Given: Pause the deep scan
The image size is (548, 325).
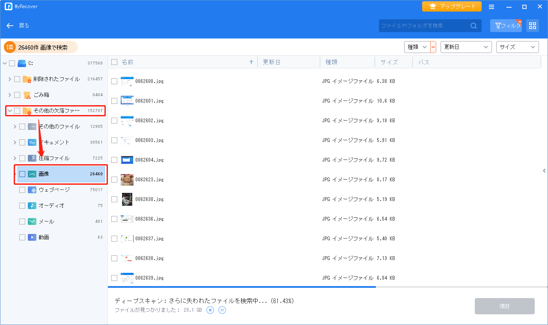Looking at the screenshot, I should click(222, 310).
